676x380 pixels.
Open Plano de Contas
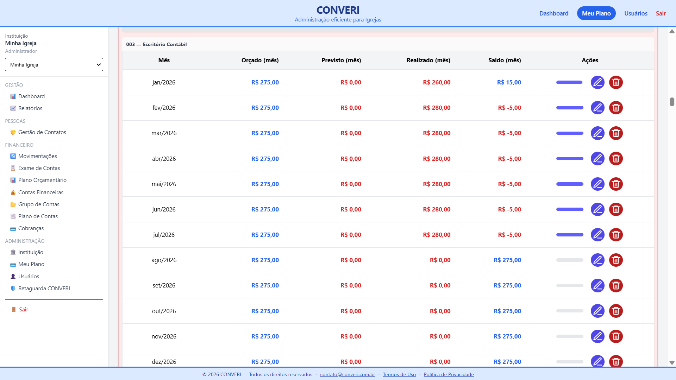coord(38,216)
